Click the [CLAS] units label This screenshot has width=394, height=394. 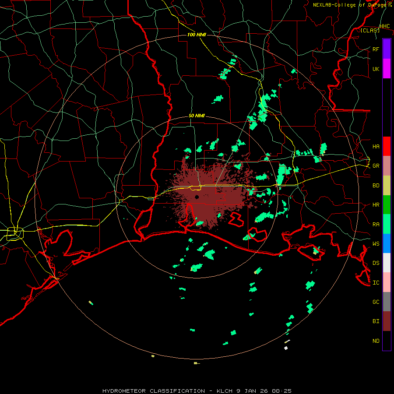pyautogui.click(x=370, y=30)
